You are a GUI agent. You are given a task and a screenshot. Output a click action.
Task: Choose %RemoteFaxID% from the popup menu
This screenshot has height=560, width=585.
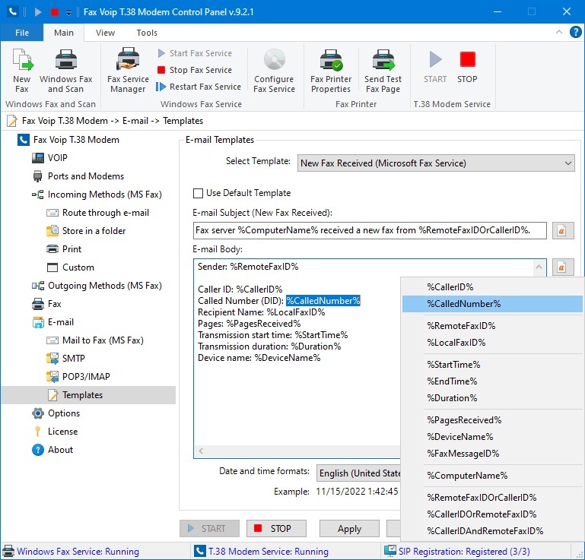(492, 326)
